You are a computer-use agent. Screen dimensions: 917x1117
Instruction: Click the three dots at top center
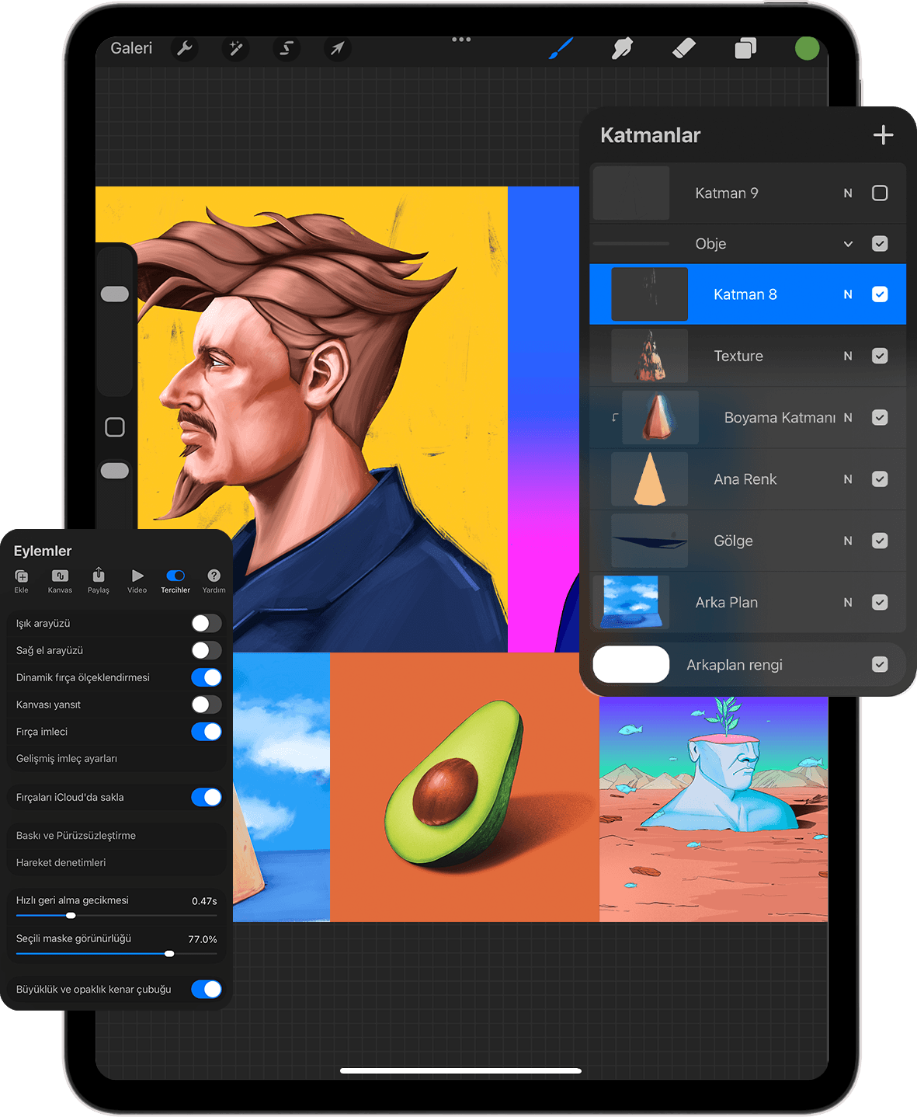pyautogui.click(x=461, y=39)
